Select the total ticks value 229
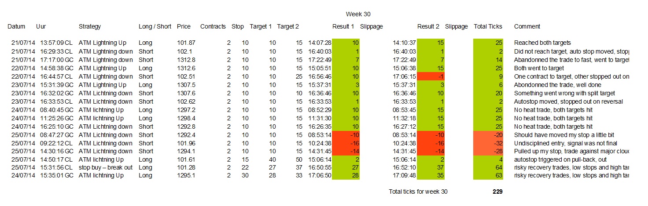648x206 pixels. click(497, 192)
